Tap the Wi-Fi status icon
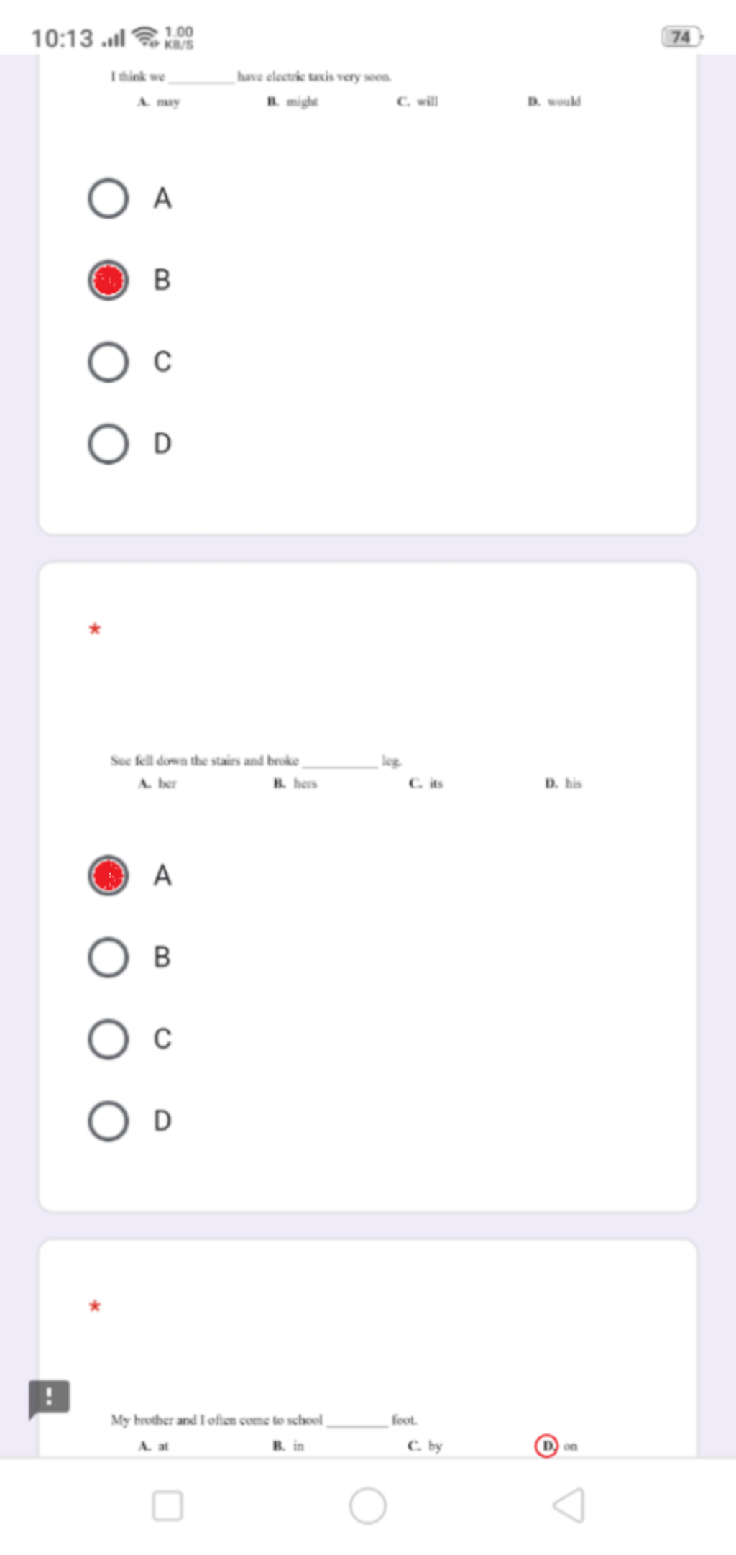The image size is (736, 1555). point(146,37)
